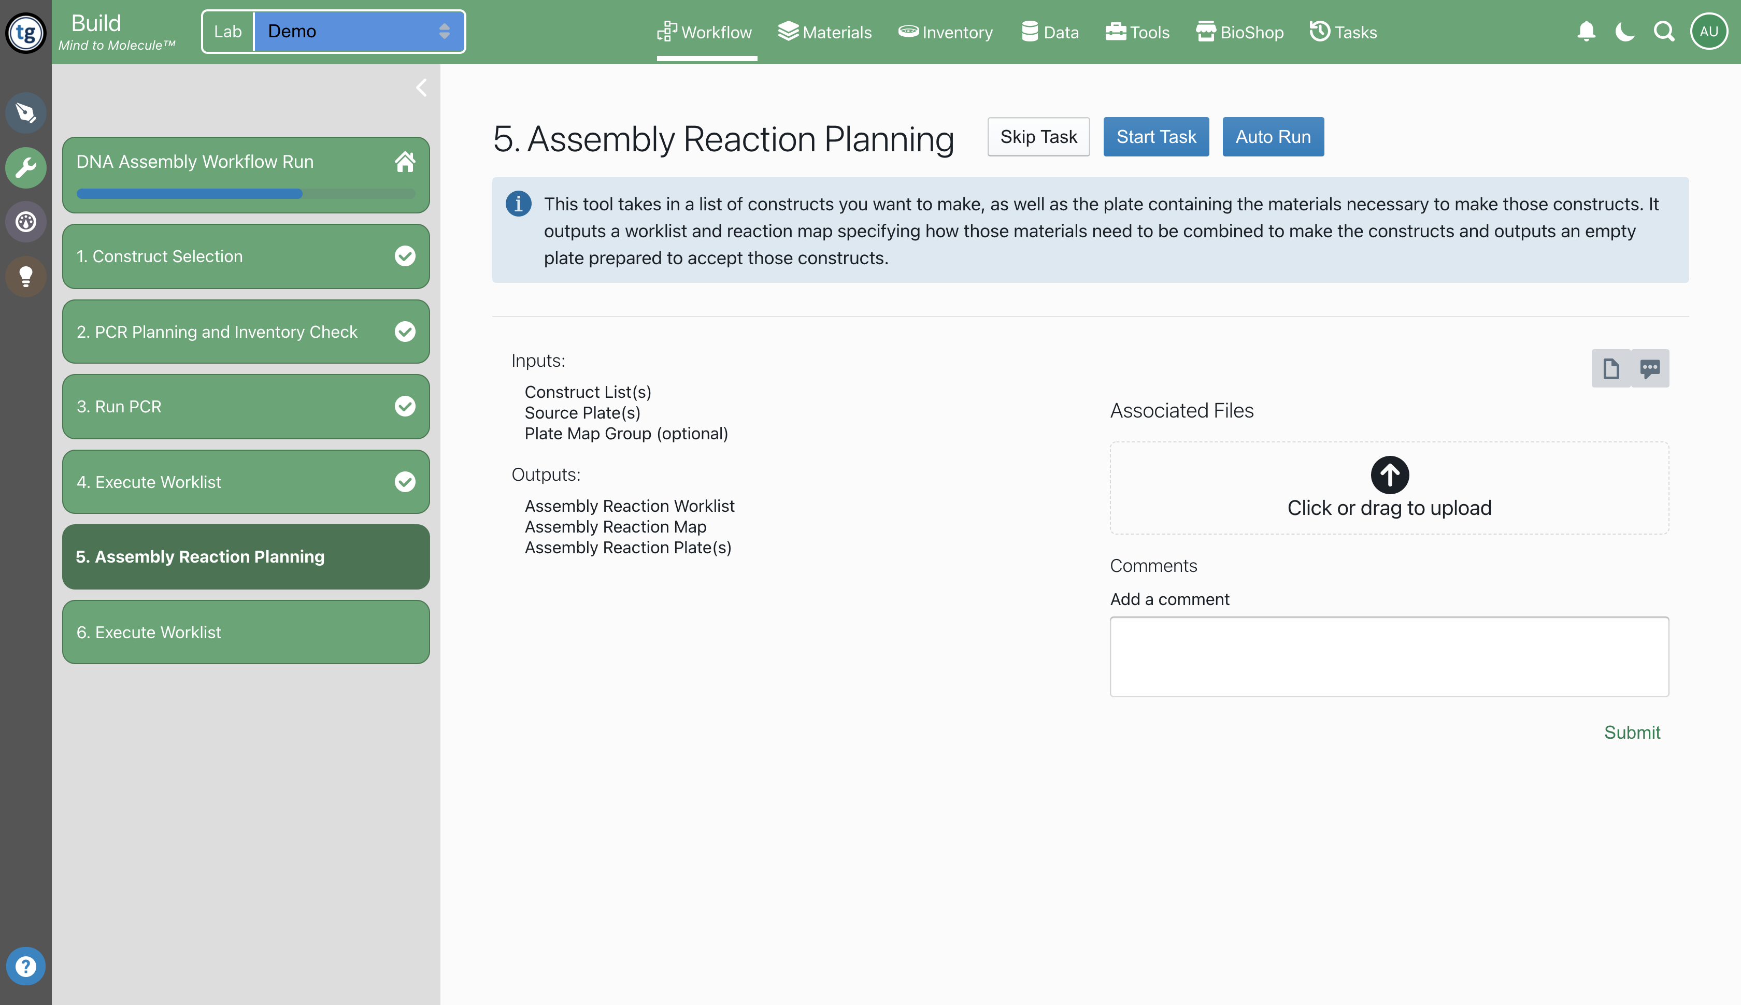Click the Source Plate(s) input text

582,413
